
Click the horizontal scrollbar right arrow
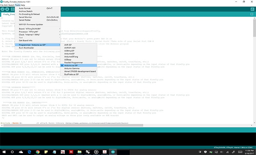[252, 125]
